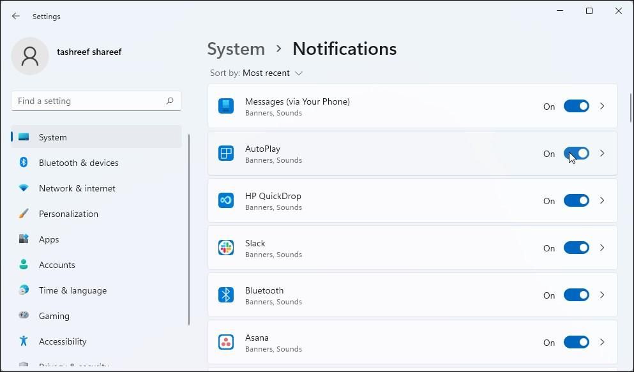Viewport: 634px width, 372px height.
Task: Open Accessibility settings
Action: (x=96, y=341)
